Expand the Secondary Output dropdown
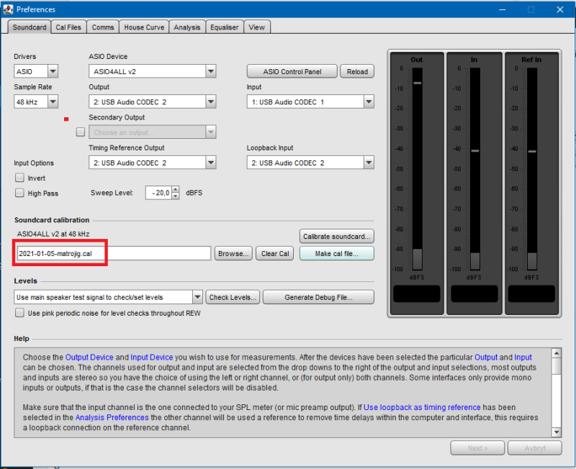576x469 pixels. coord(153,132)
